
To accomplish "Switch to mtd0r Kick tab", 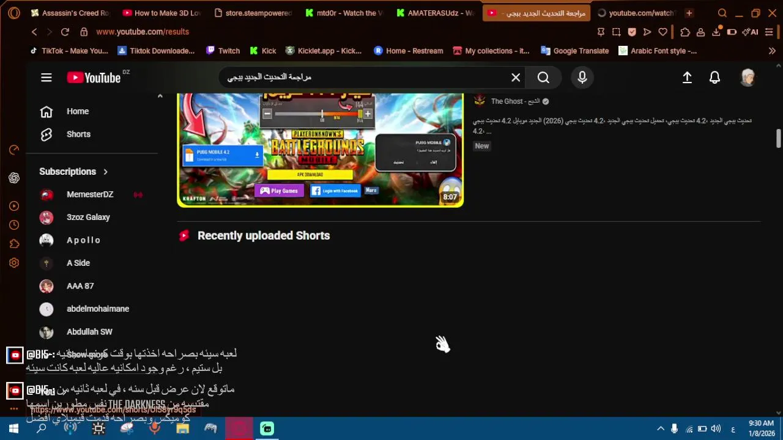I will point(344,13).
